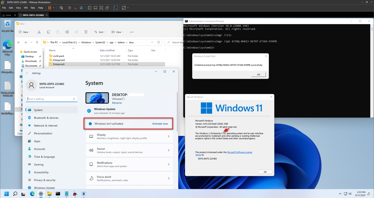Viewport: 374px width, 198px height.
Task: Select System32 in the address breadcrumb
Action: pyautogui.click(x=100, y=42)
